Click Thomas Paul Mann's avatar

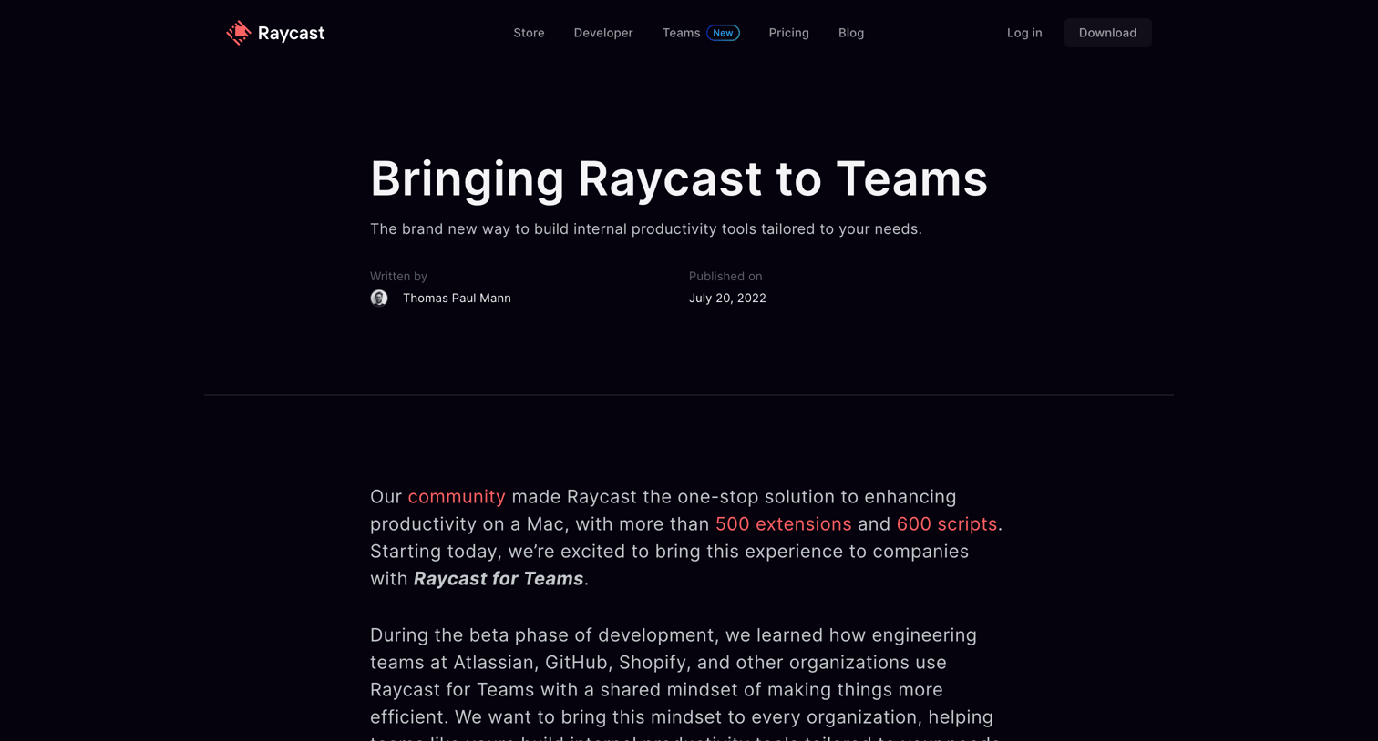click(379, 299)
